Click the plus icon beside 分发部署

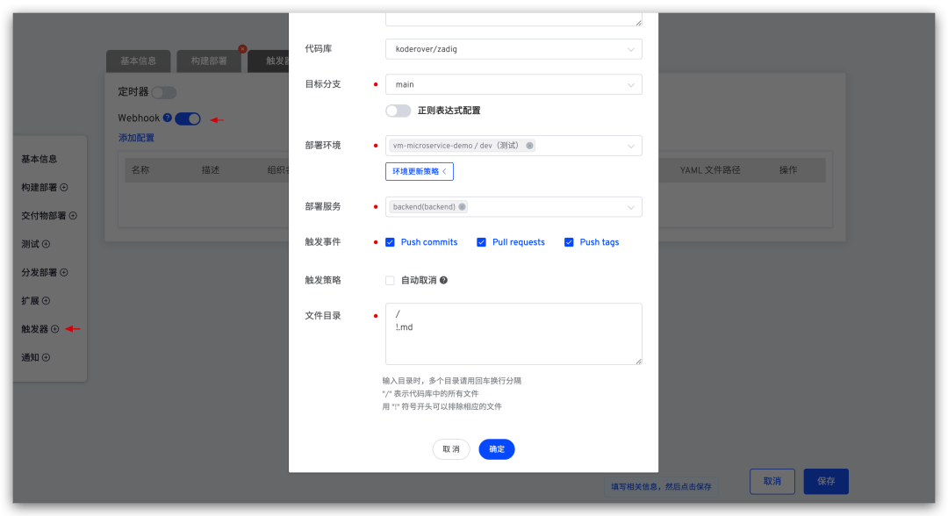pyautogui.click(x=63, y=273)
